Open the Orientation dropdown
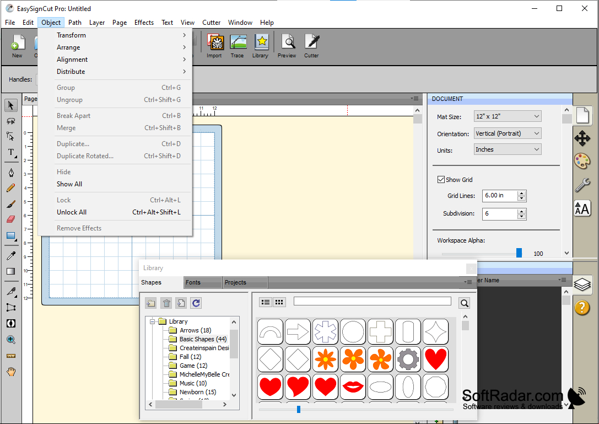The width and height of the screenshot is (599, 424). [508, 133]
